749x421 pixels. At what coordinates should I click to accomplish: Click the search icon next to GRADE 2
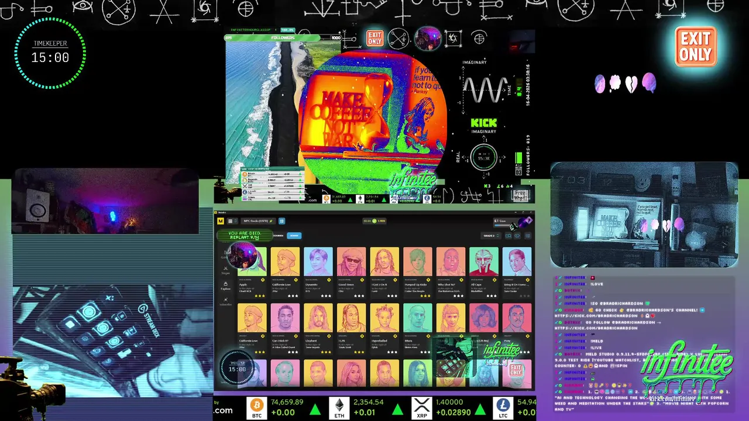(x=509, y=236)
